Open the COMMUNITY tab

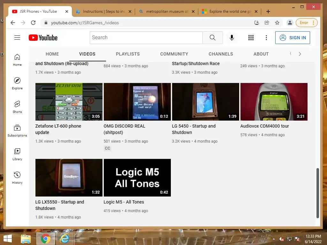(x=174, y=54)
